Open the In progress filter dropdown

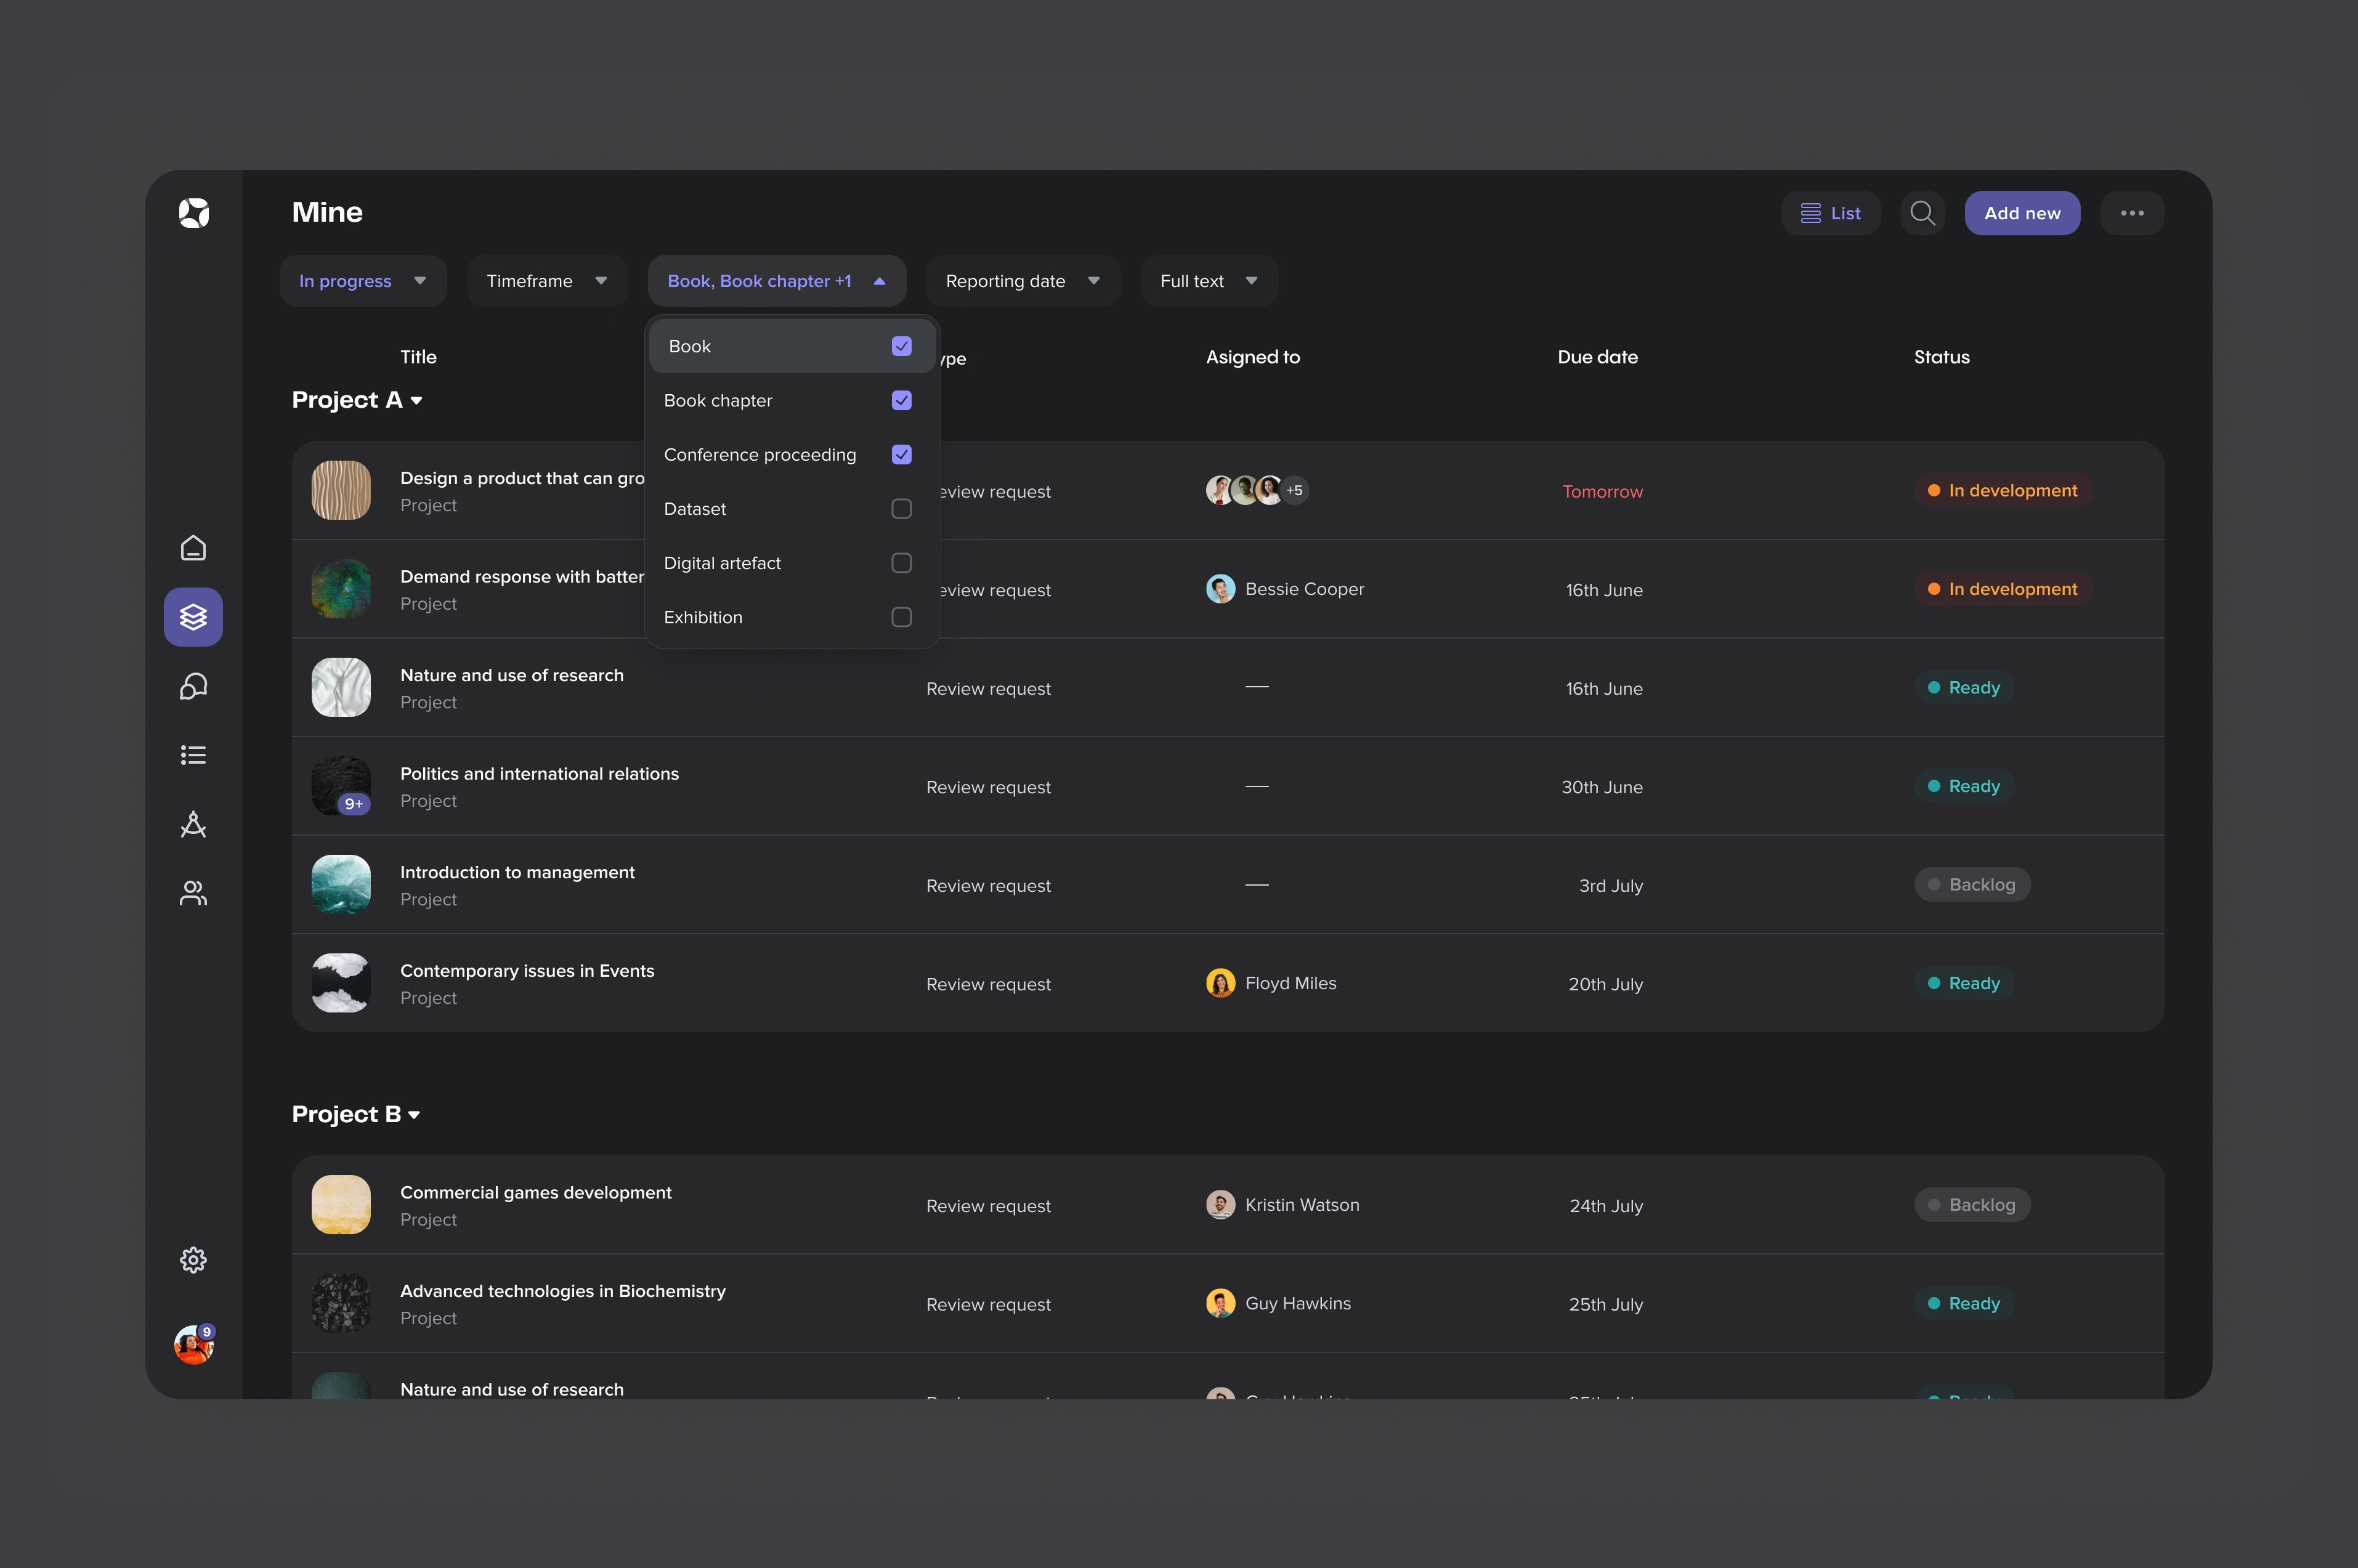pos(362,281)
